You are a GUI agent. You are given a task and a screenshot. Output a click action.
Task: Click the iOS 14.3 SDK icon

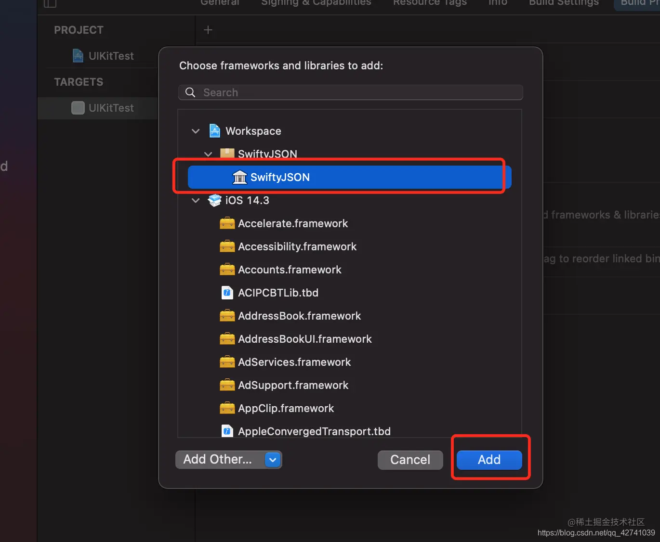pyautogui.click(x=214, y=200)
